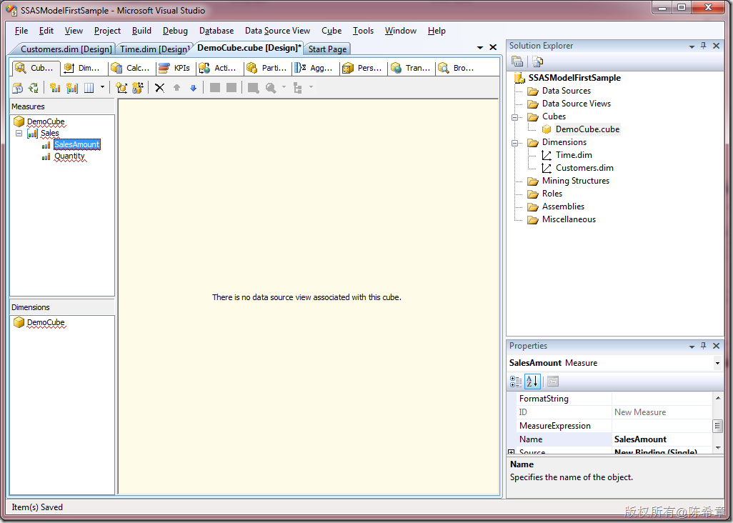Collapse the Sales measure group node
The width and height of the screenshot is (733, 523).
pos(19,133)
